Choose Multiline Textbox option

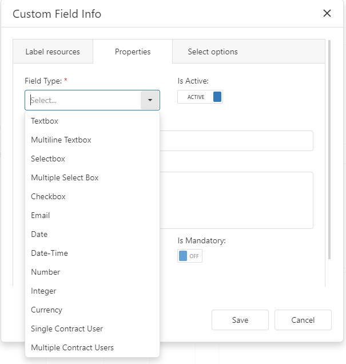point(92,140)
